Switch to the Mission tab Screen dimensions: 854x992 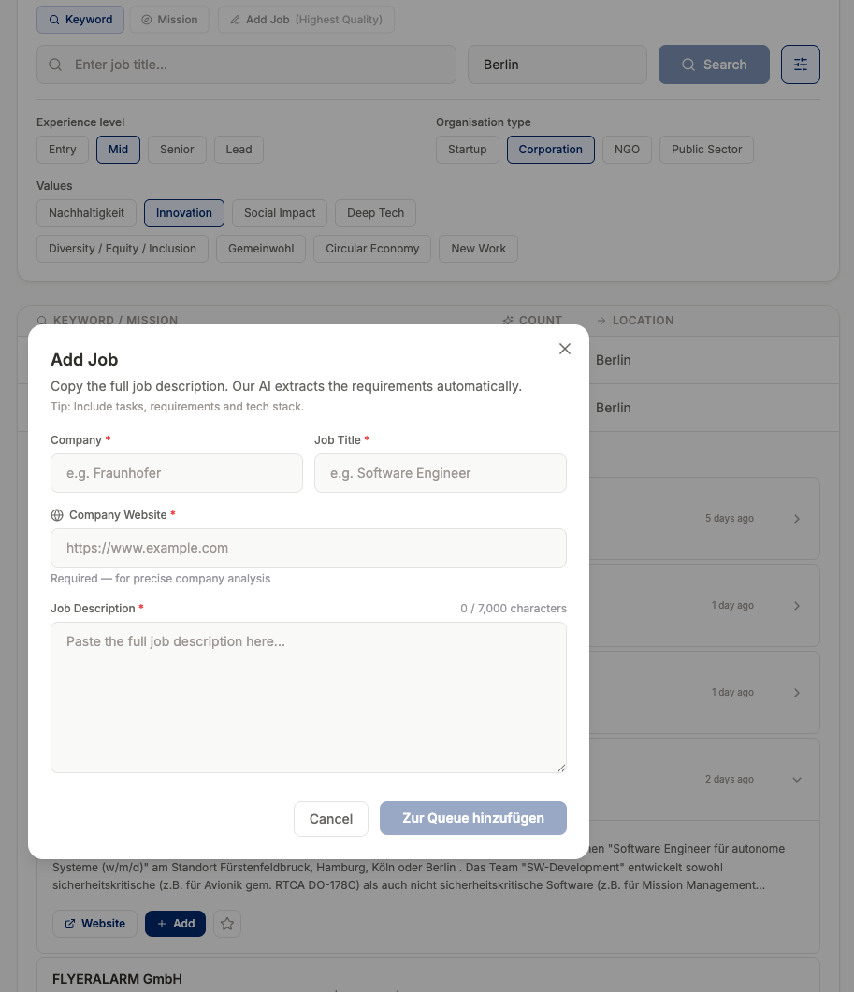click(x=168, y=19)
